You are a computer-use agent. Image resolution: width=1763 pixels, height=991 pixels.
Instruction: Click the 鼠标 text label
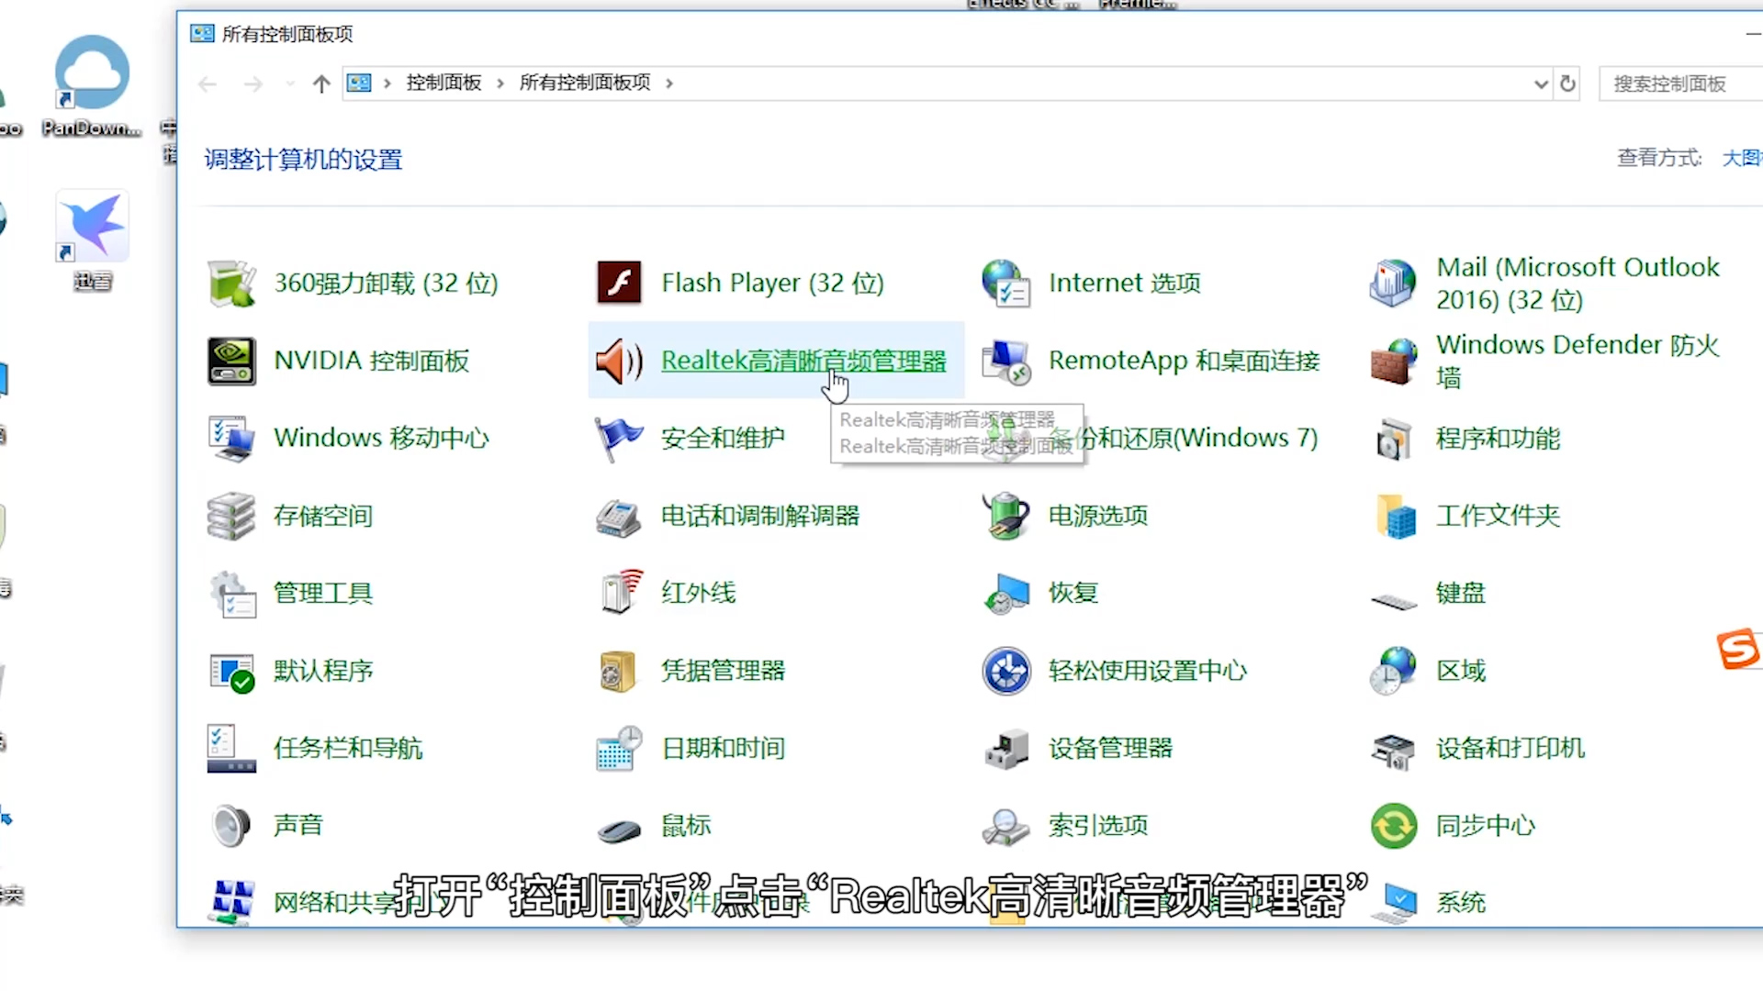point(686,826)
